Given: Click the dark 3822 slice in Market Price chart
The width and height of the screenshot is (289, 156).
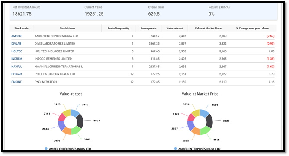Looking at the screenshot, I should pos(209,121).
